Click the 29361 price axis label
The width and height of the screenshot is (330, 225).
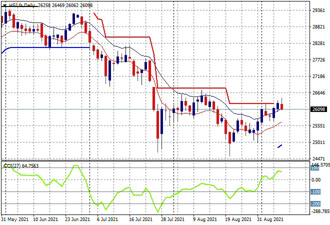click(x=318, y=10)
